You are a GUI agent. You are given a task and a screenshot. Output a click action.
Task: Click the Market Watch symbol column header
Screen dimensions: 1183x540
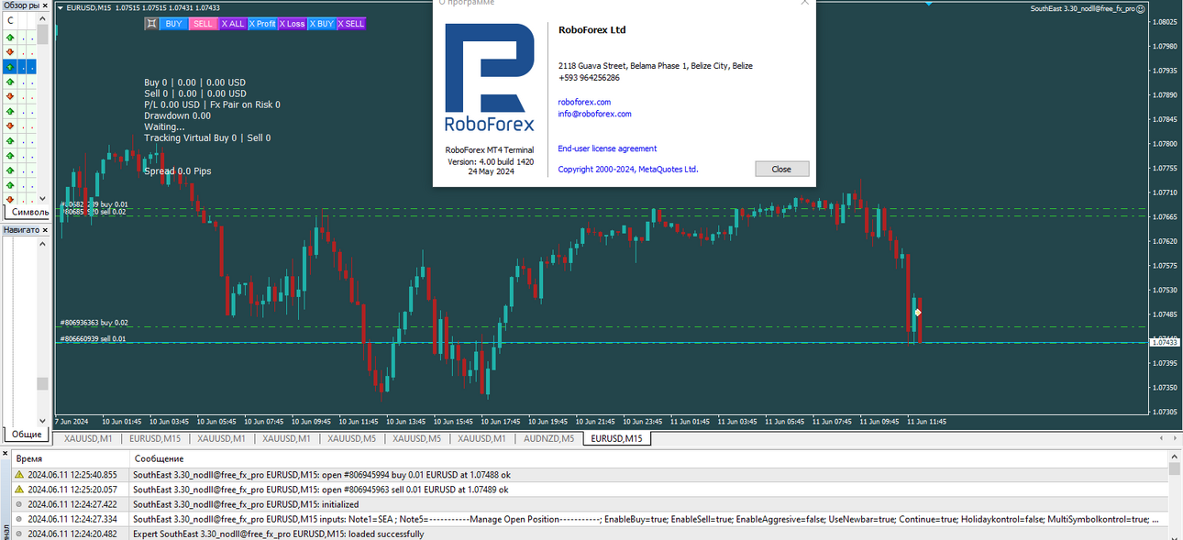[x=9, y=19]
